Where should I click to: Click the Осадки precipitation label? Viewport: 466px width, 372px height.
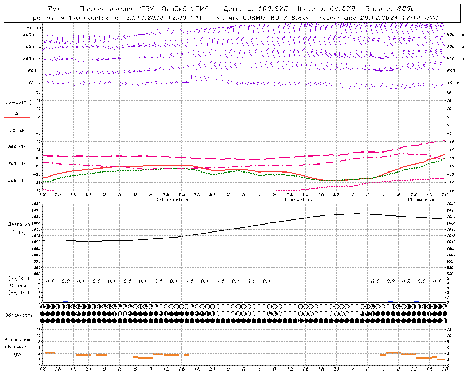(x=19, y=286)
